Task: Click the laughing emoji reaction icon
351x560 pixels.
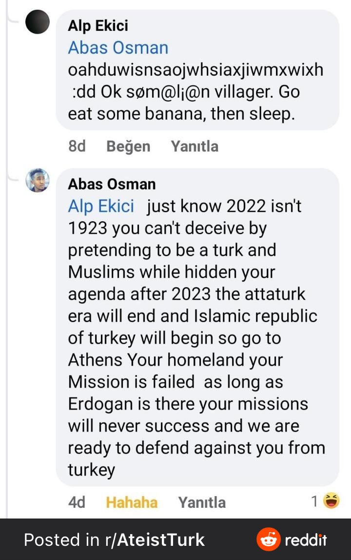Action: [x=331, y=500]
